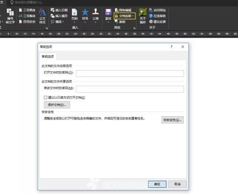Apply the 三号楷体 style

click(27, 16)
